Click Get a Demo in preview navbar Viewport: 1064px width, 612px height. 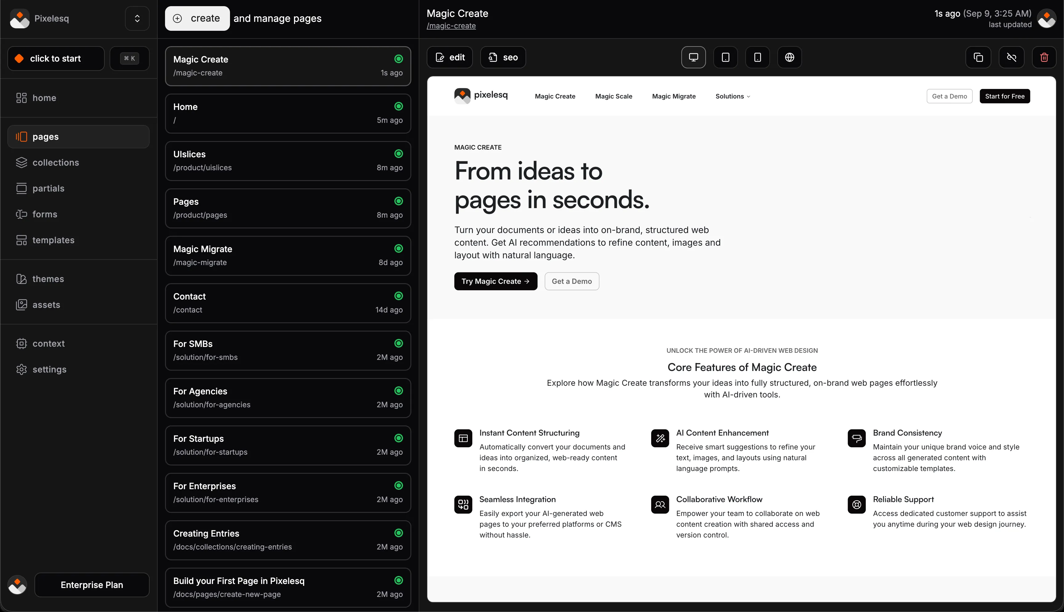pos(949,96)
